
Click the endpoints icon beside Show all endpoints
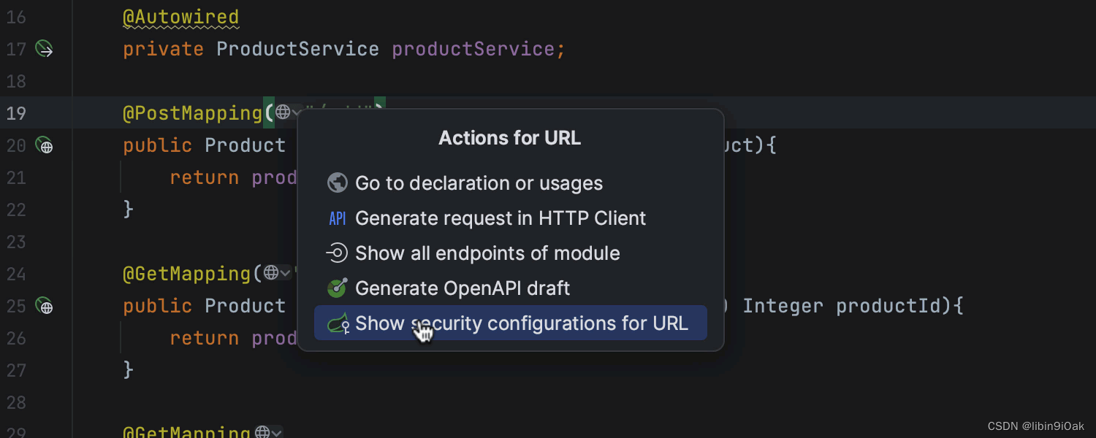coord(337,253)
